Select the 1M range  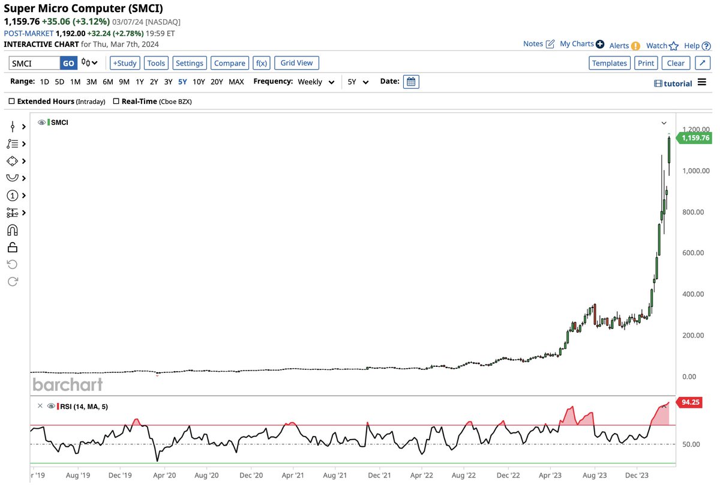pyautogui.click(x=75, y=82)
